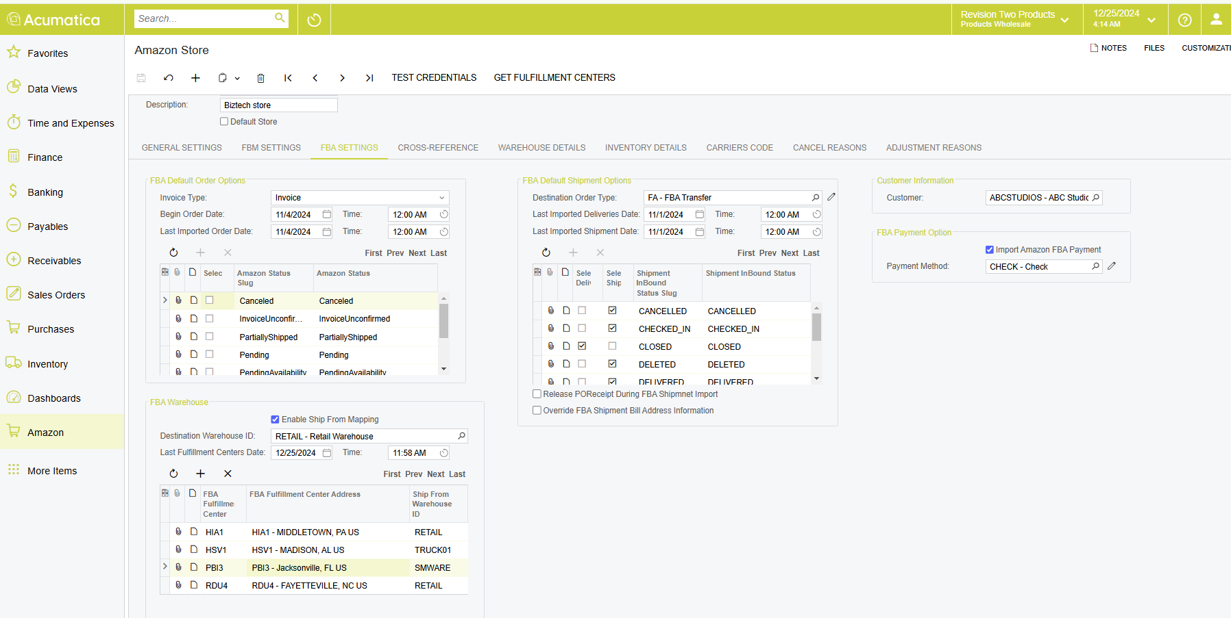Switch to Carriers Code tab

click(x=740, y=148)
